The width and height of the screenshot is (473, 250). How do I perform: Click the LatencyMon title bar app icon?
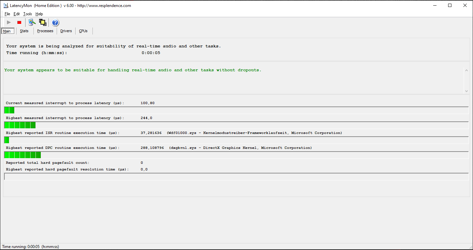point(6,5)
